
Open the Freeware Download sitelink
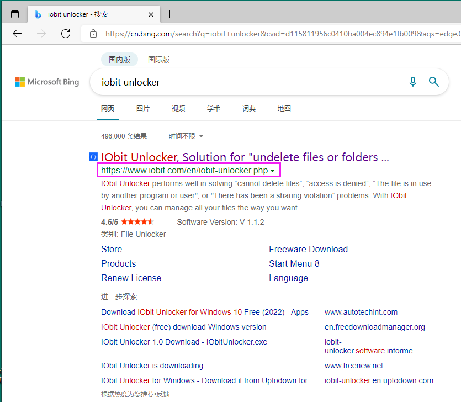(x=308, y=249)
